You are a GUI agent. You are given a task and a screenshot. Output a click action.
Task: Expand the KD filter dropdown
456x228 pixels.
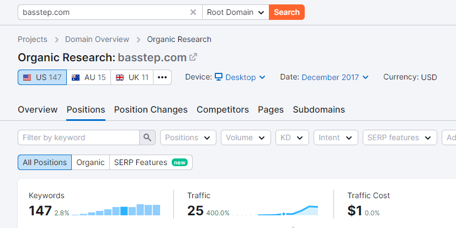tap(292, 137)
